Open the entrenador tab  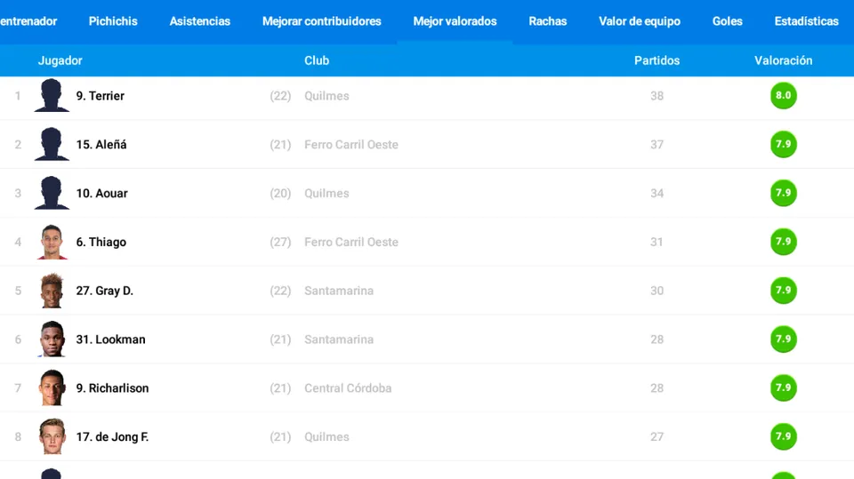28,21
